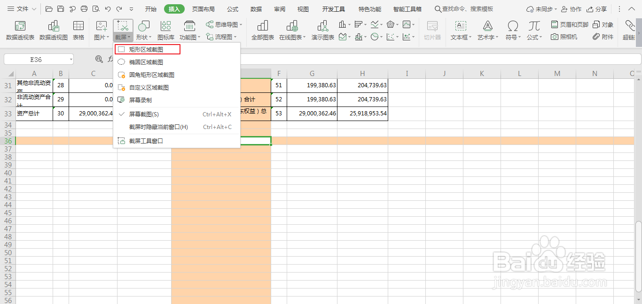Viewport: 642px width, 304px height.
Task: Expand the quick access toolbar customize arrow
Action: [x=131, y=9]
